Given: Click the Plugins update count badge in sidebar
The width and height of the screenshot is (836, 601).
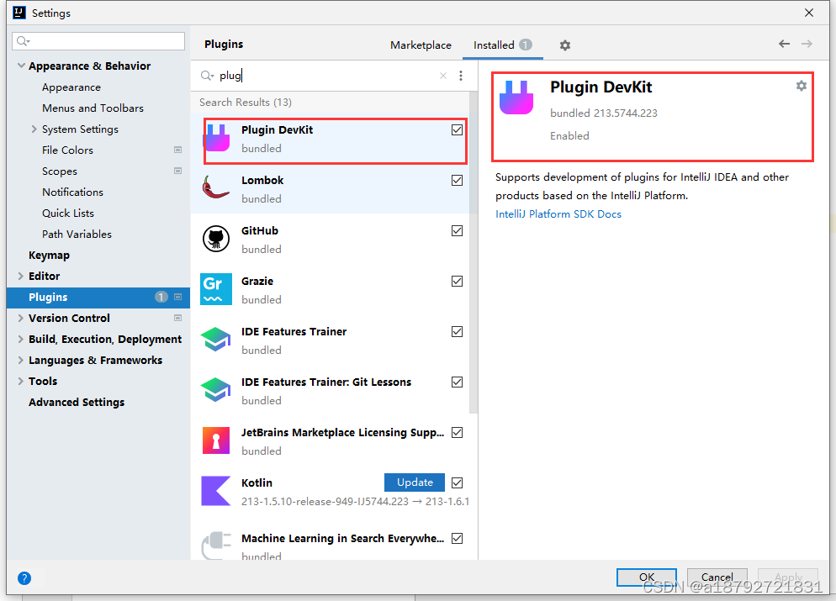Looking at the screenshot, I should pyautogui.click(x=161, y=297).
